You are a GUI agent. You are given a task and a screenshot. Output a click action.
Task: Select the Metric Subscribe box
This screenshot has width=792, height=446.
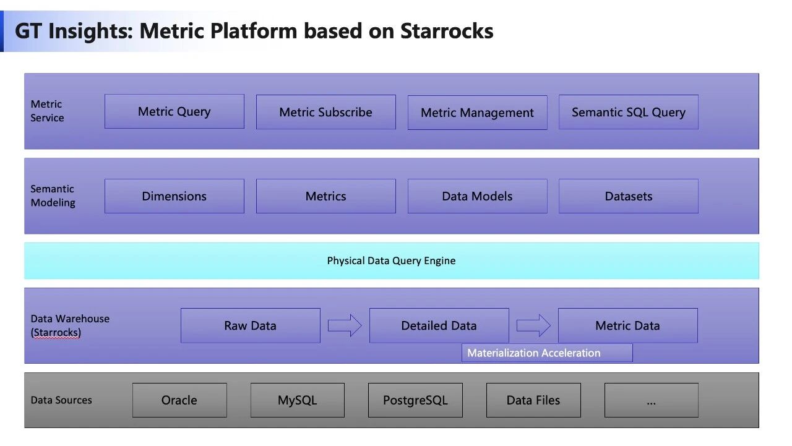pos(325,112)
